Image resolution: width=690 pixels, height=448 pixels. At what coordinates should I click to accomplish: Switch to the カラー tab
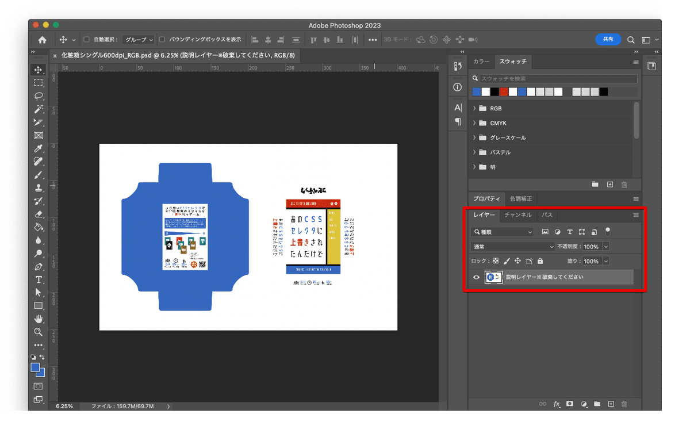[x=481, y=62]
